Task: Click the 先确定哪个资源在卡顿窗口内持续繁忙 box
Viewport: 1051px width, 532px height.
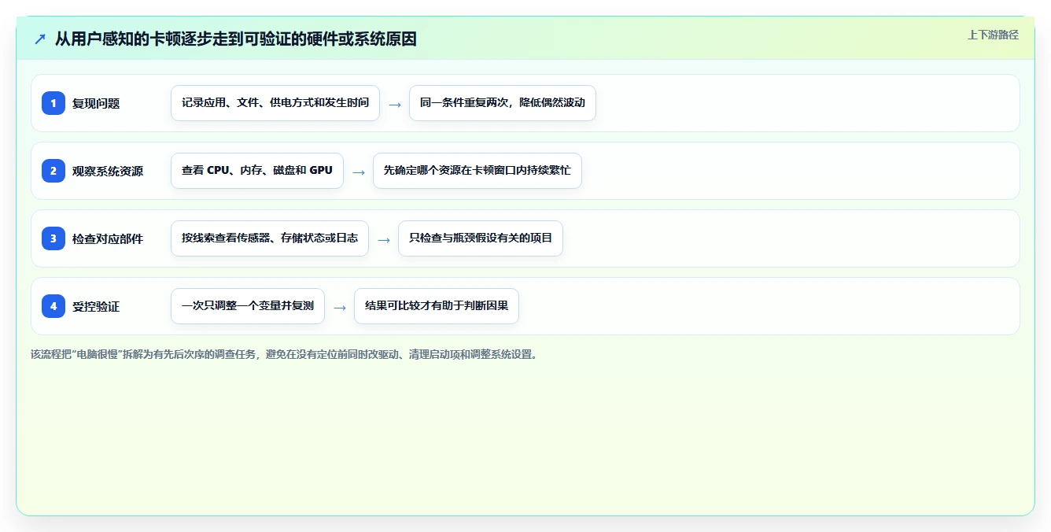Action: (x=478, y=171)
